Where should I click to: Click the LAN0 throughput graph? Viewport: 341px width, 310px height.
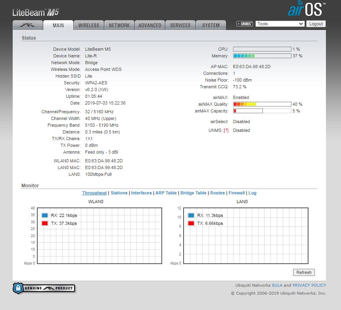click(246, 236)
